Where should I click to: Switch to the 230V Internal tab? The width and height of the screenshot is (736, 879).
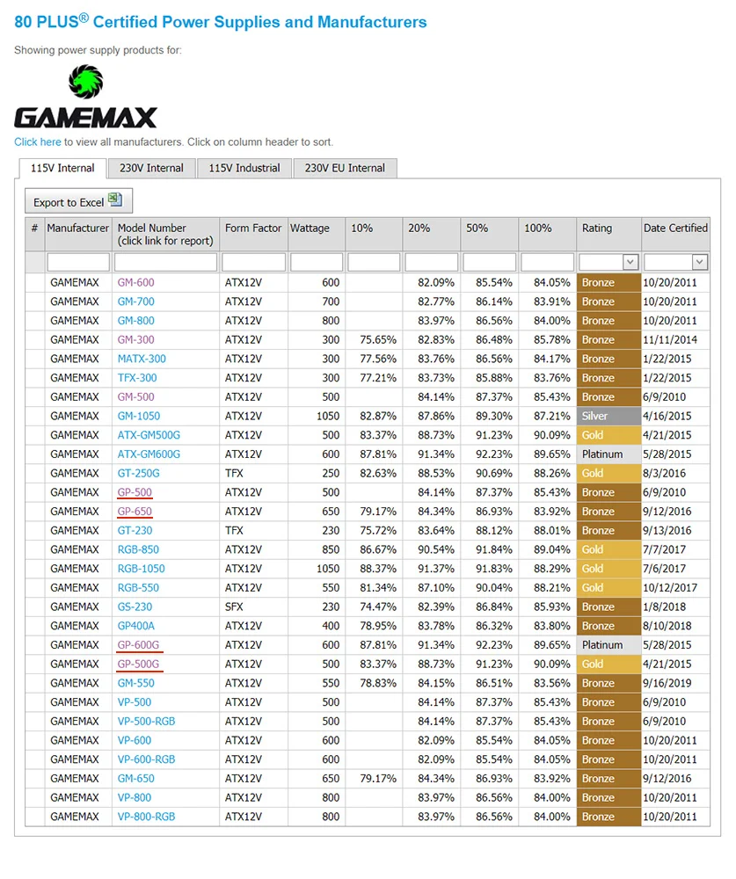pos(151,168)
